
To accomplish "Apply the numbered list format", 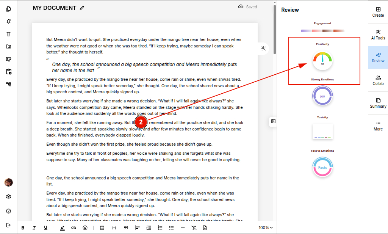I will [x=160, y=228].
